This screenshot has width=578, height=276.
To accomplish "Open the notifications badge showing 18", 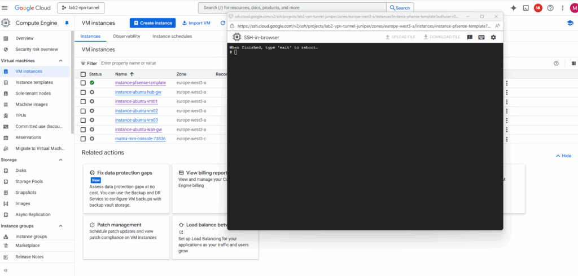I will [538, 8].
